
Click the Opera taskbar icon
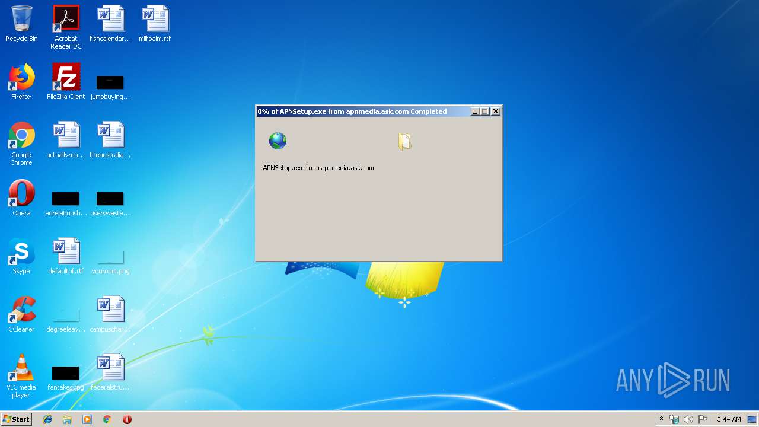[x=127, y=419]
